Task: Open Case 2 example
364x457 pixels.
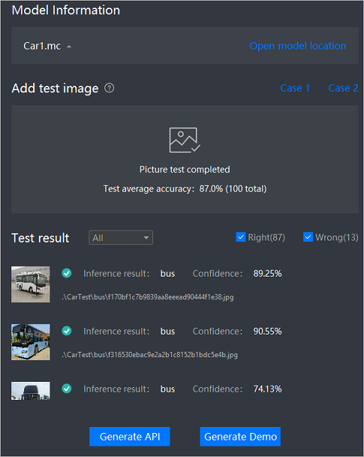Action: 343,88
